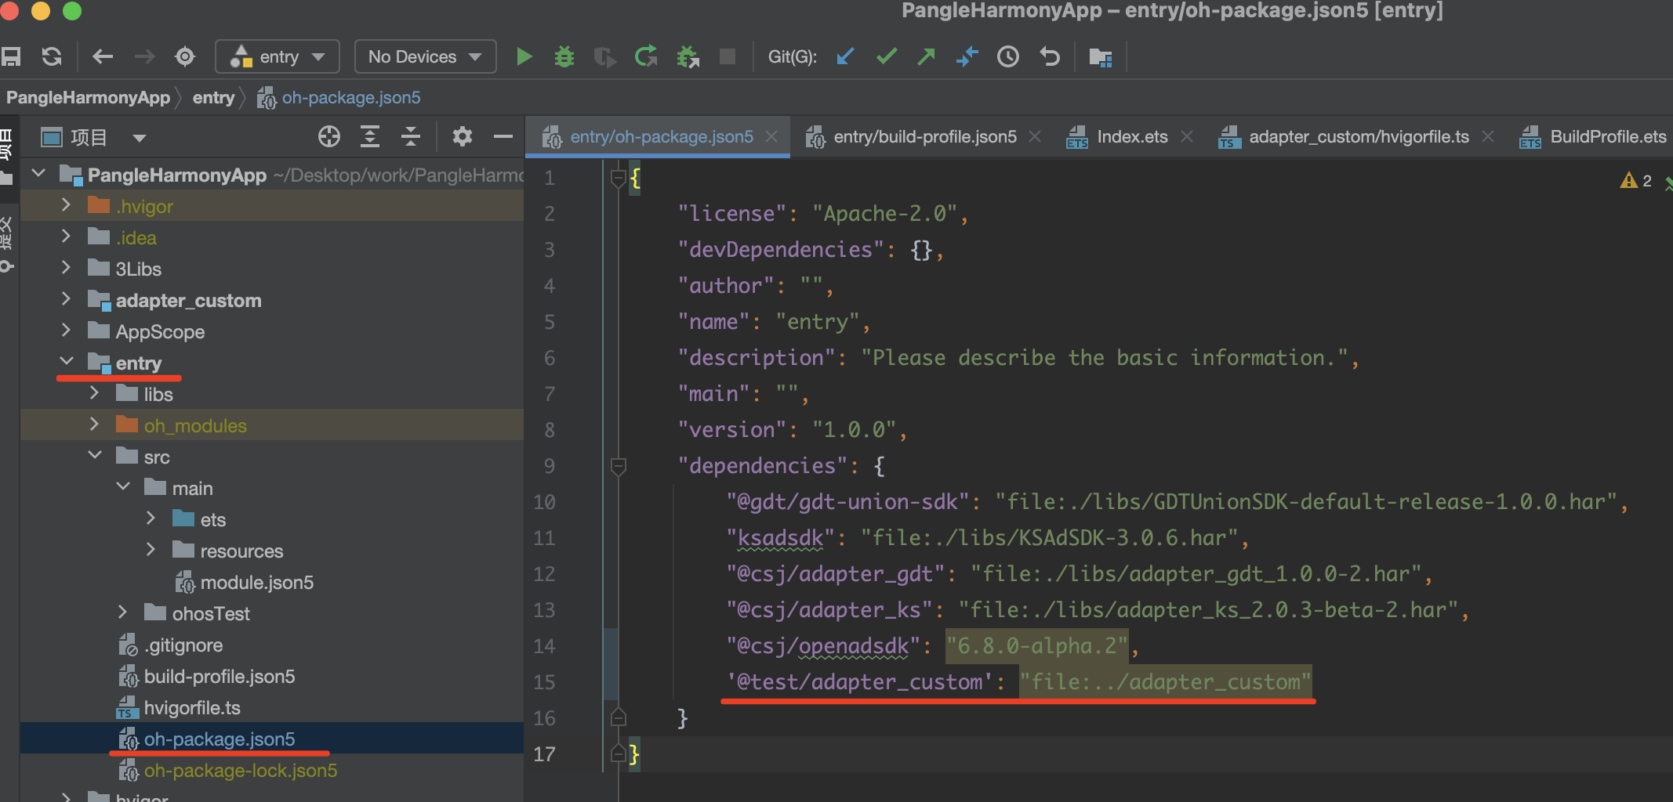Open Git history clock icon

(1007, 56)
